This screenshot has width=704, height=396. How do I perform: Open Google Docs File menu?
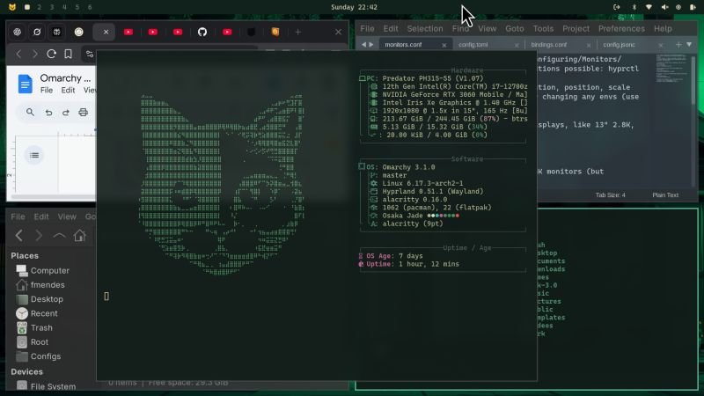pyautogui.click(x=47, y=91)
